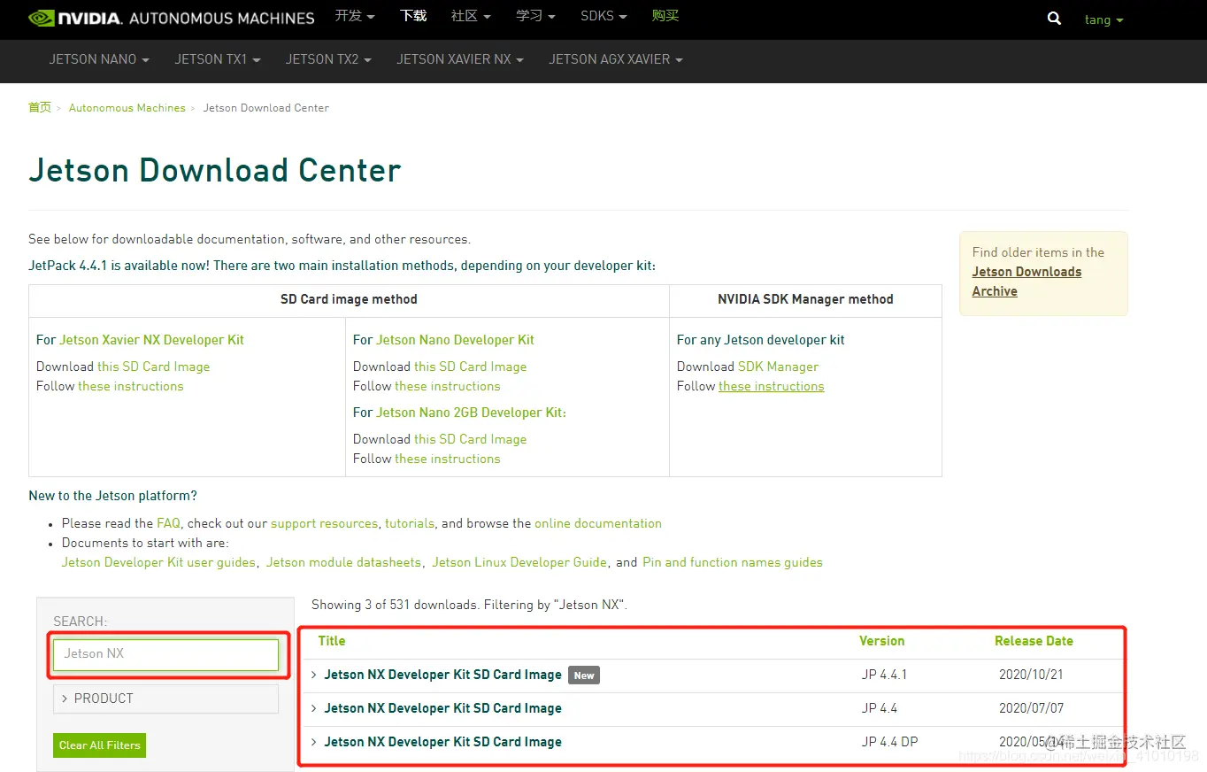1207x772 pixels.
Task: Click the NVIDIA logo
Action: 75,18
